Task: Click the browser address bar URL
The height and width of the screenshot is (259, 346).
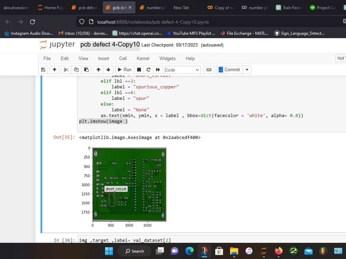Action: click(153, 22)
